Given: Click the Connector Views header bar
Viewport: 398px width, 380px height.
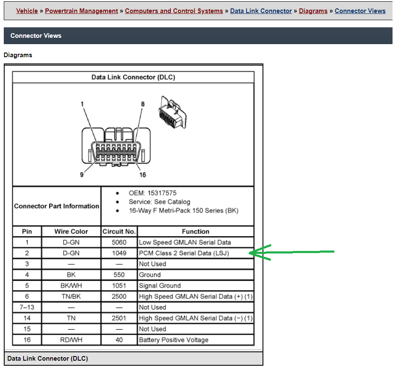Looking at the screenshot, I should click(198, 36).
